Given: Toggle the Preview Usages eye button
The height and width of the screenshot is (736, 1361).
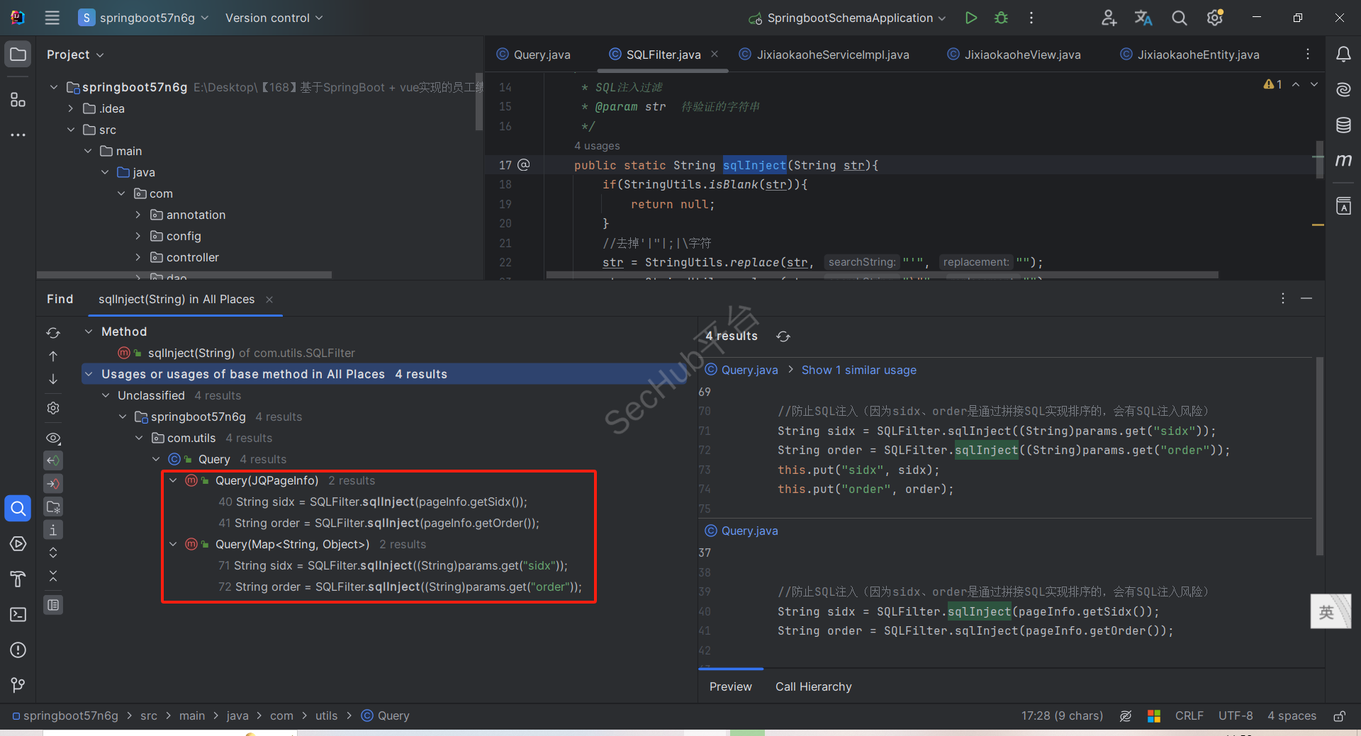Looking at the screenshot, I should 53,438.
